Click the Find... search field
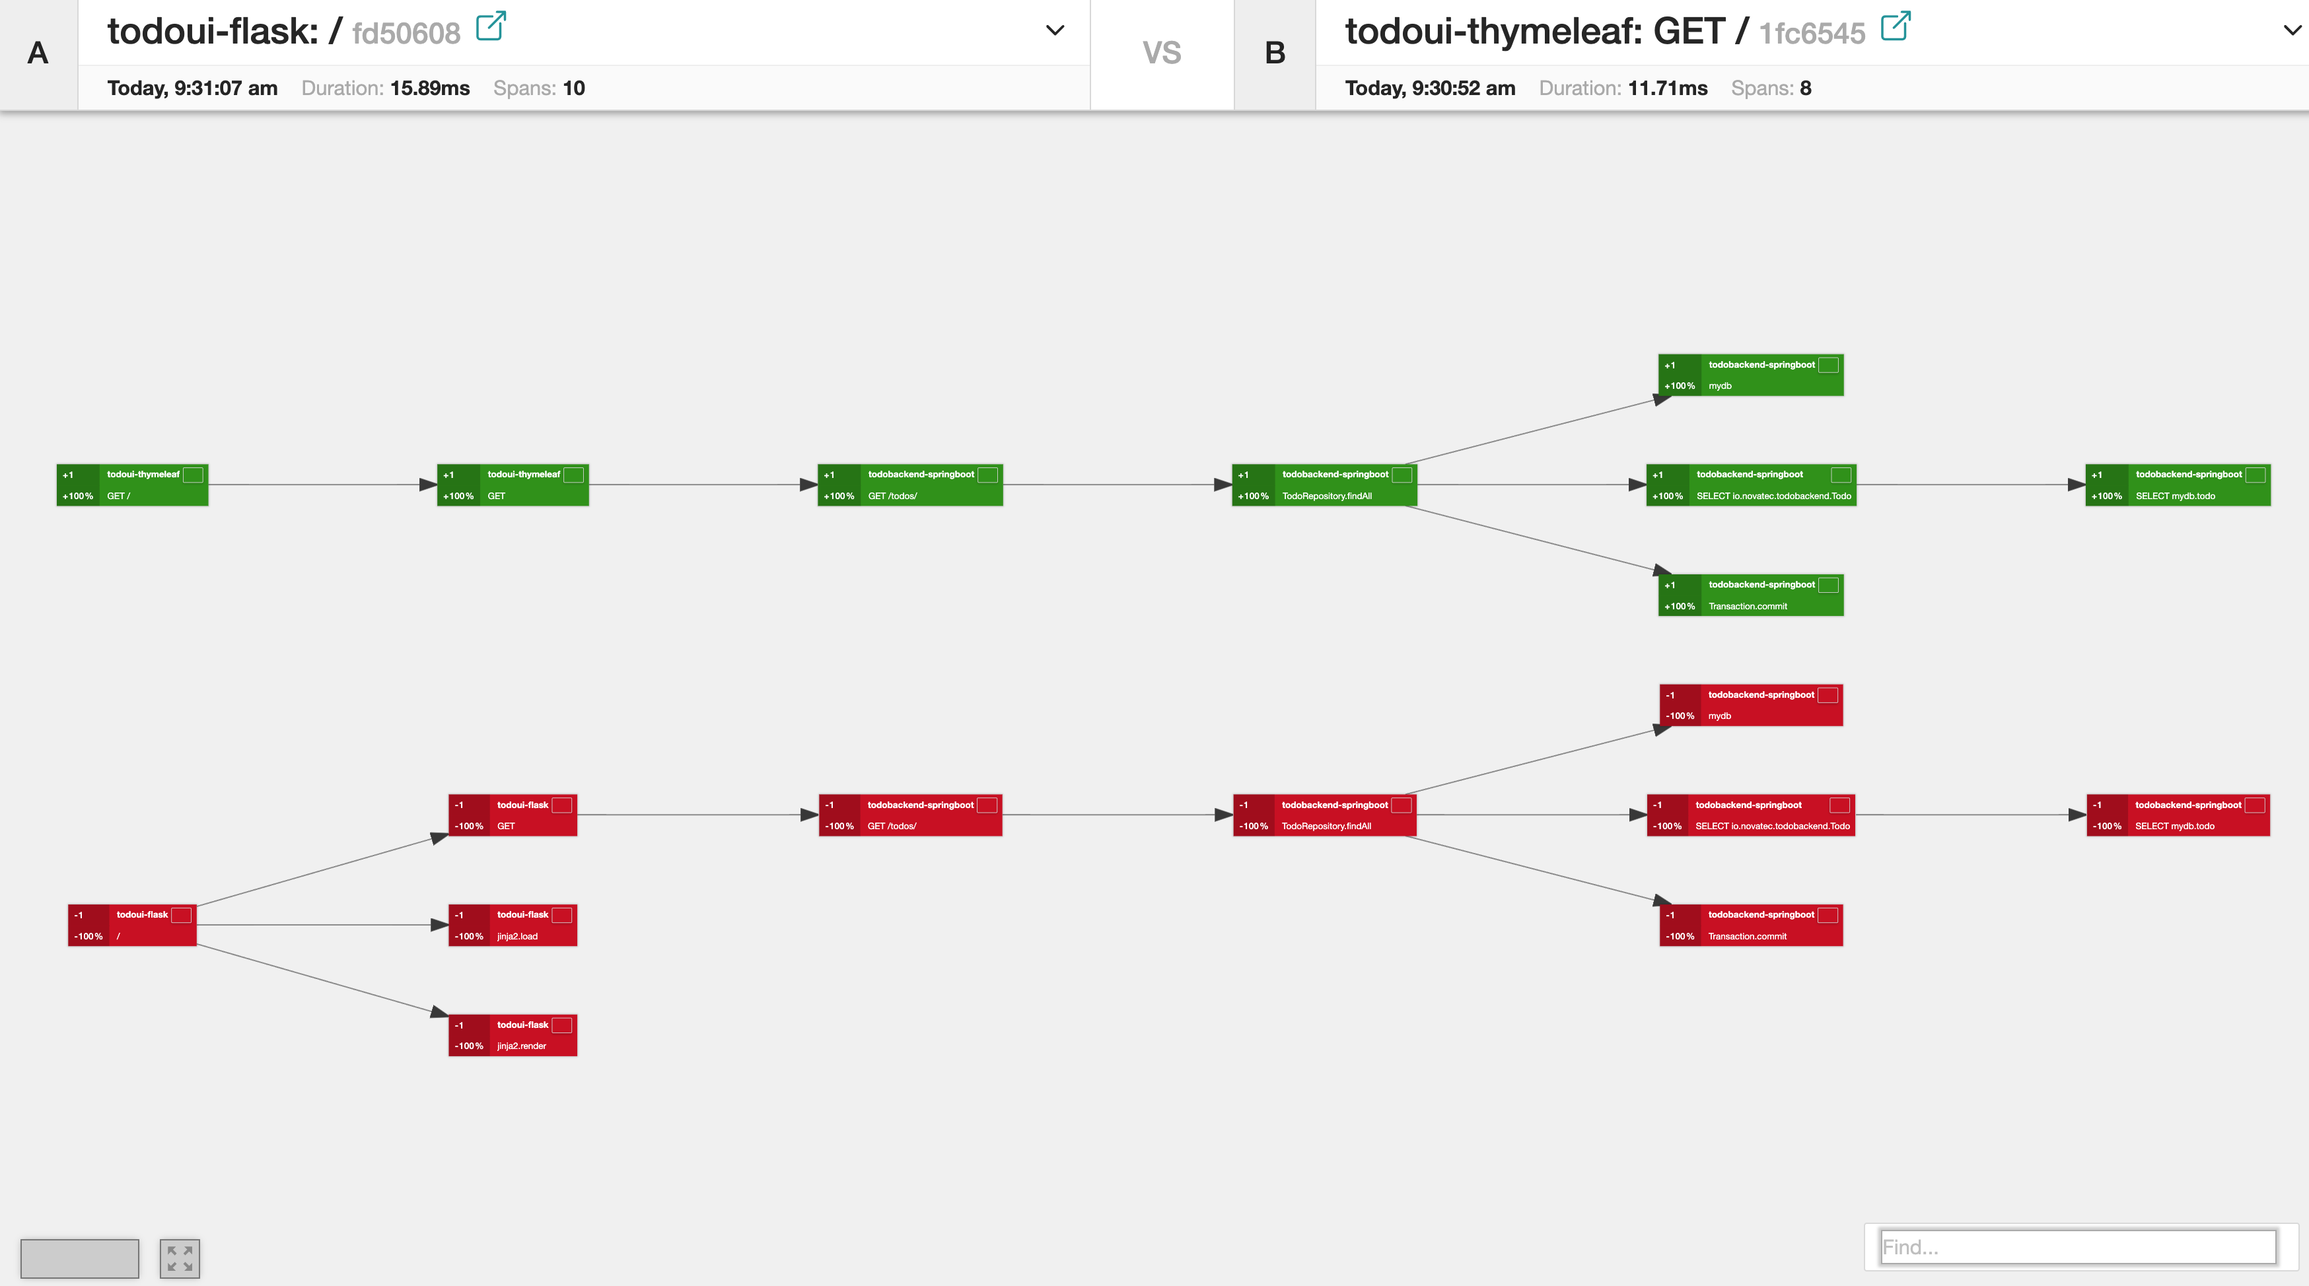 click(x=2078, y=1246)
